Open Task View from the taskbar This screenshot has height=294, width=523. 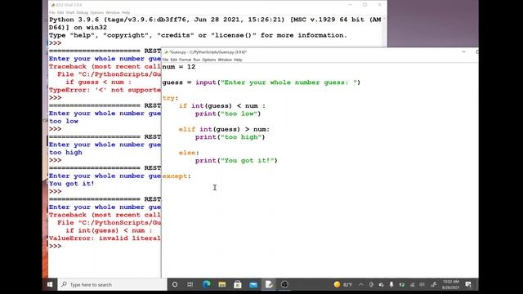(x=190, y=284)
